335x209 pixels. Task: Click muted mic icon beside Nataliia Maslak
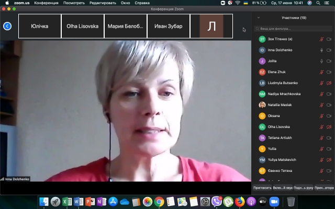click(x=321, y=105)
